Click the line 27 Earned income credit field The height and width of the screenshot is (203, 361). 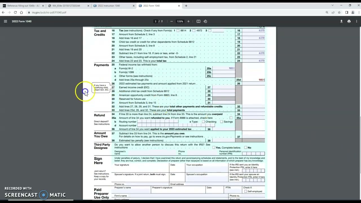[x=224, y=87]
